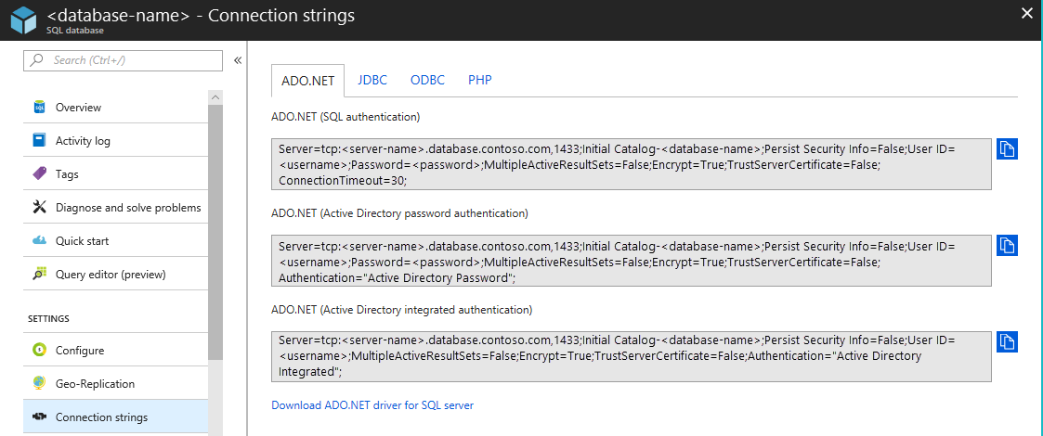The image size is (1043, 436).
Task: Open the PHP tab
Action: tap(480, 80)
